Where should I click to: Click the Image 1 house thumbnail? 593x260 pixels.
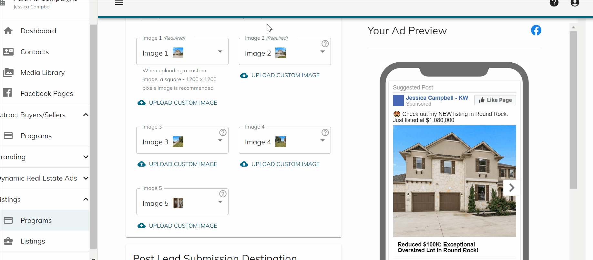click(178, 53)
